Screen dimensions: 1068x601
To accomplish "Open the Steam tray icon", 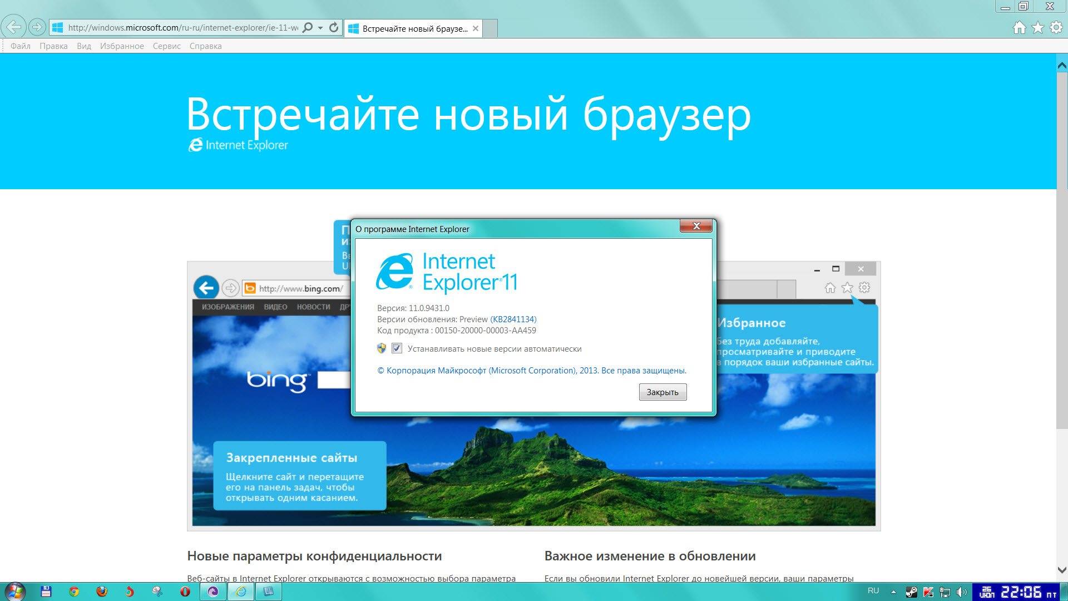I will (911, 592).
